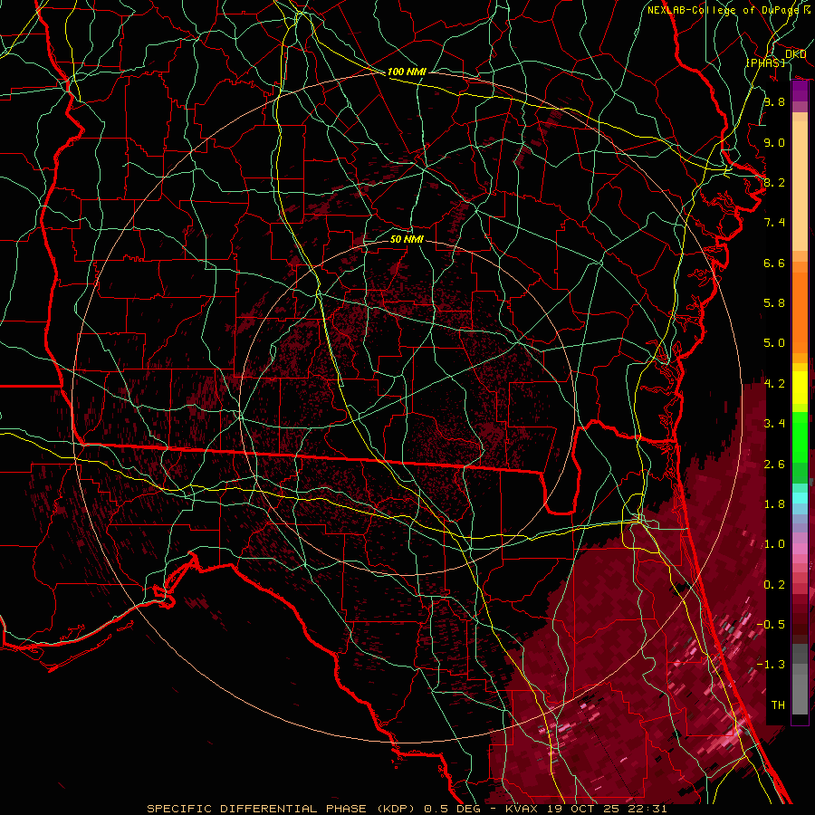Click the 6.6 scale value
815x815 pixels.
click(774, 263)
